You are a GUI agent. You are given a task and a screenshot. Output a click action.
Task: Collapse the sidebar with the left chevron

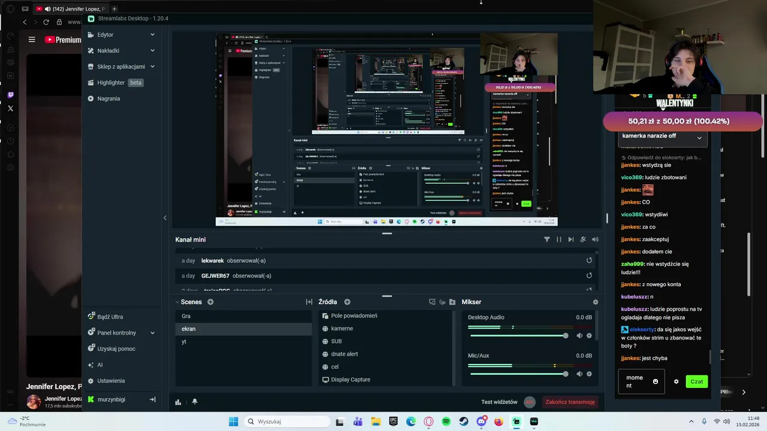[165, 218]
